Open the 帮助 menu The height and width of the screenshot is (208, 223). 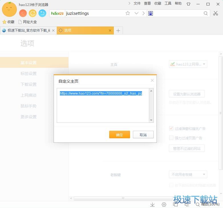coord(178,3)
